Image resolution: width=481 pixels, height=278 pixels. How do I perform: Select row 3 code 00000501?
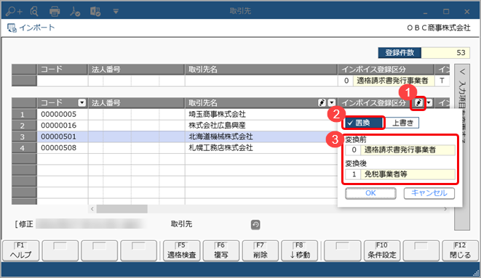click(63, 136)
